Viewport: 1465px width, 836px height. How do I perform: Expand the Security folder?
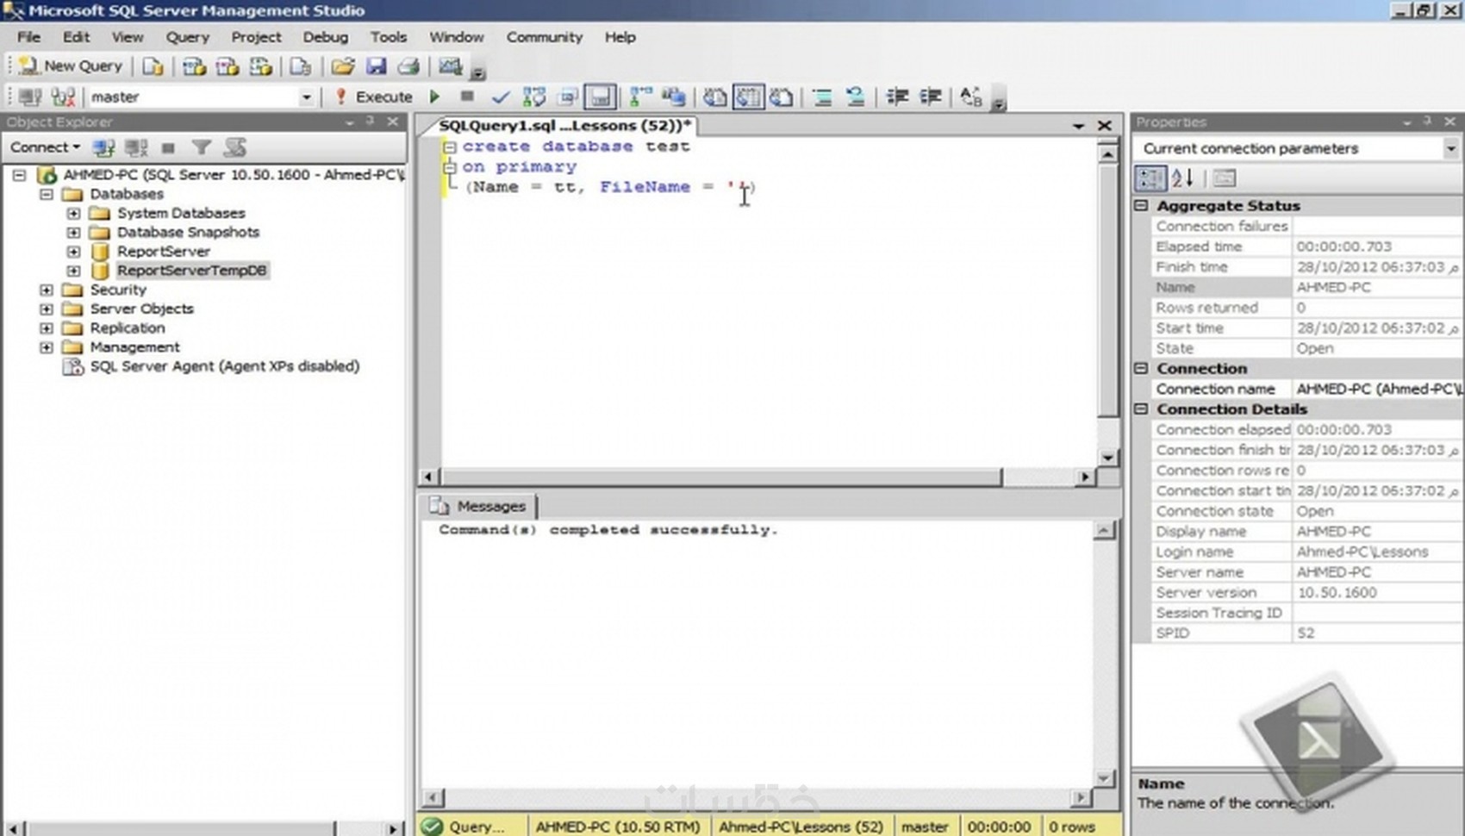point(47,290)
